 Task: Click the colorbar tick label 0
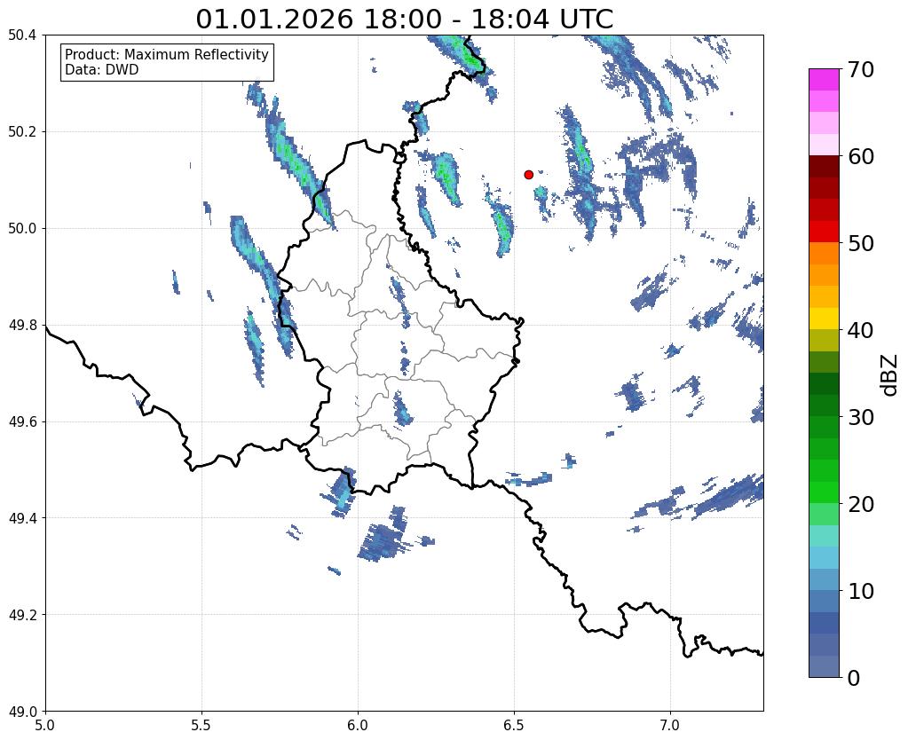click(x=854, y=677)
